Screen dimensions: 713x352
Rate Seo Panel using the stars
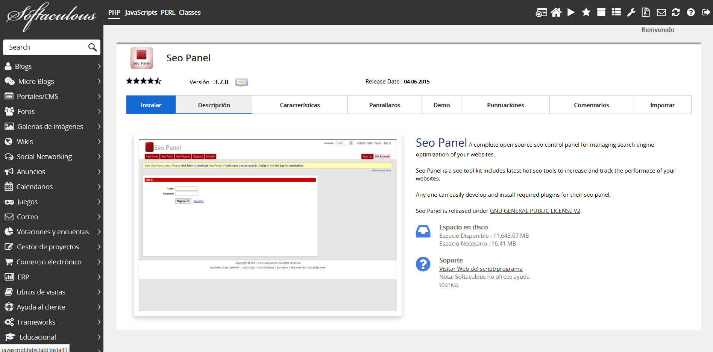pos(144,81)
